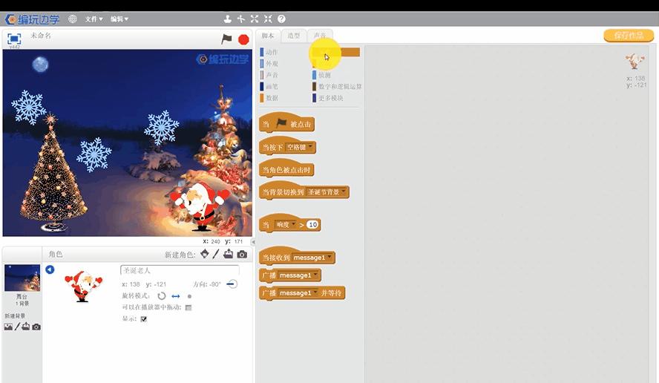The height and width of the screenshot is (383, 659).
Task: Click the sprite name input field
Action: coord(180,270)
